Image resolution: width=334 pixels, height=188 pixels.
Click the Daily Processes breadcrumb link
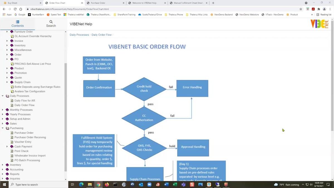coord(79,35)
